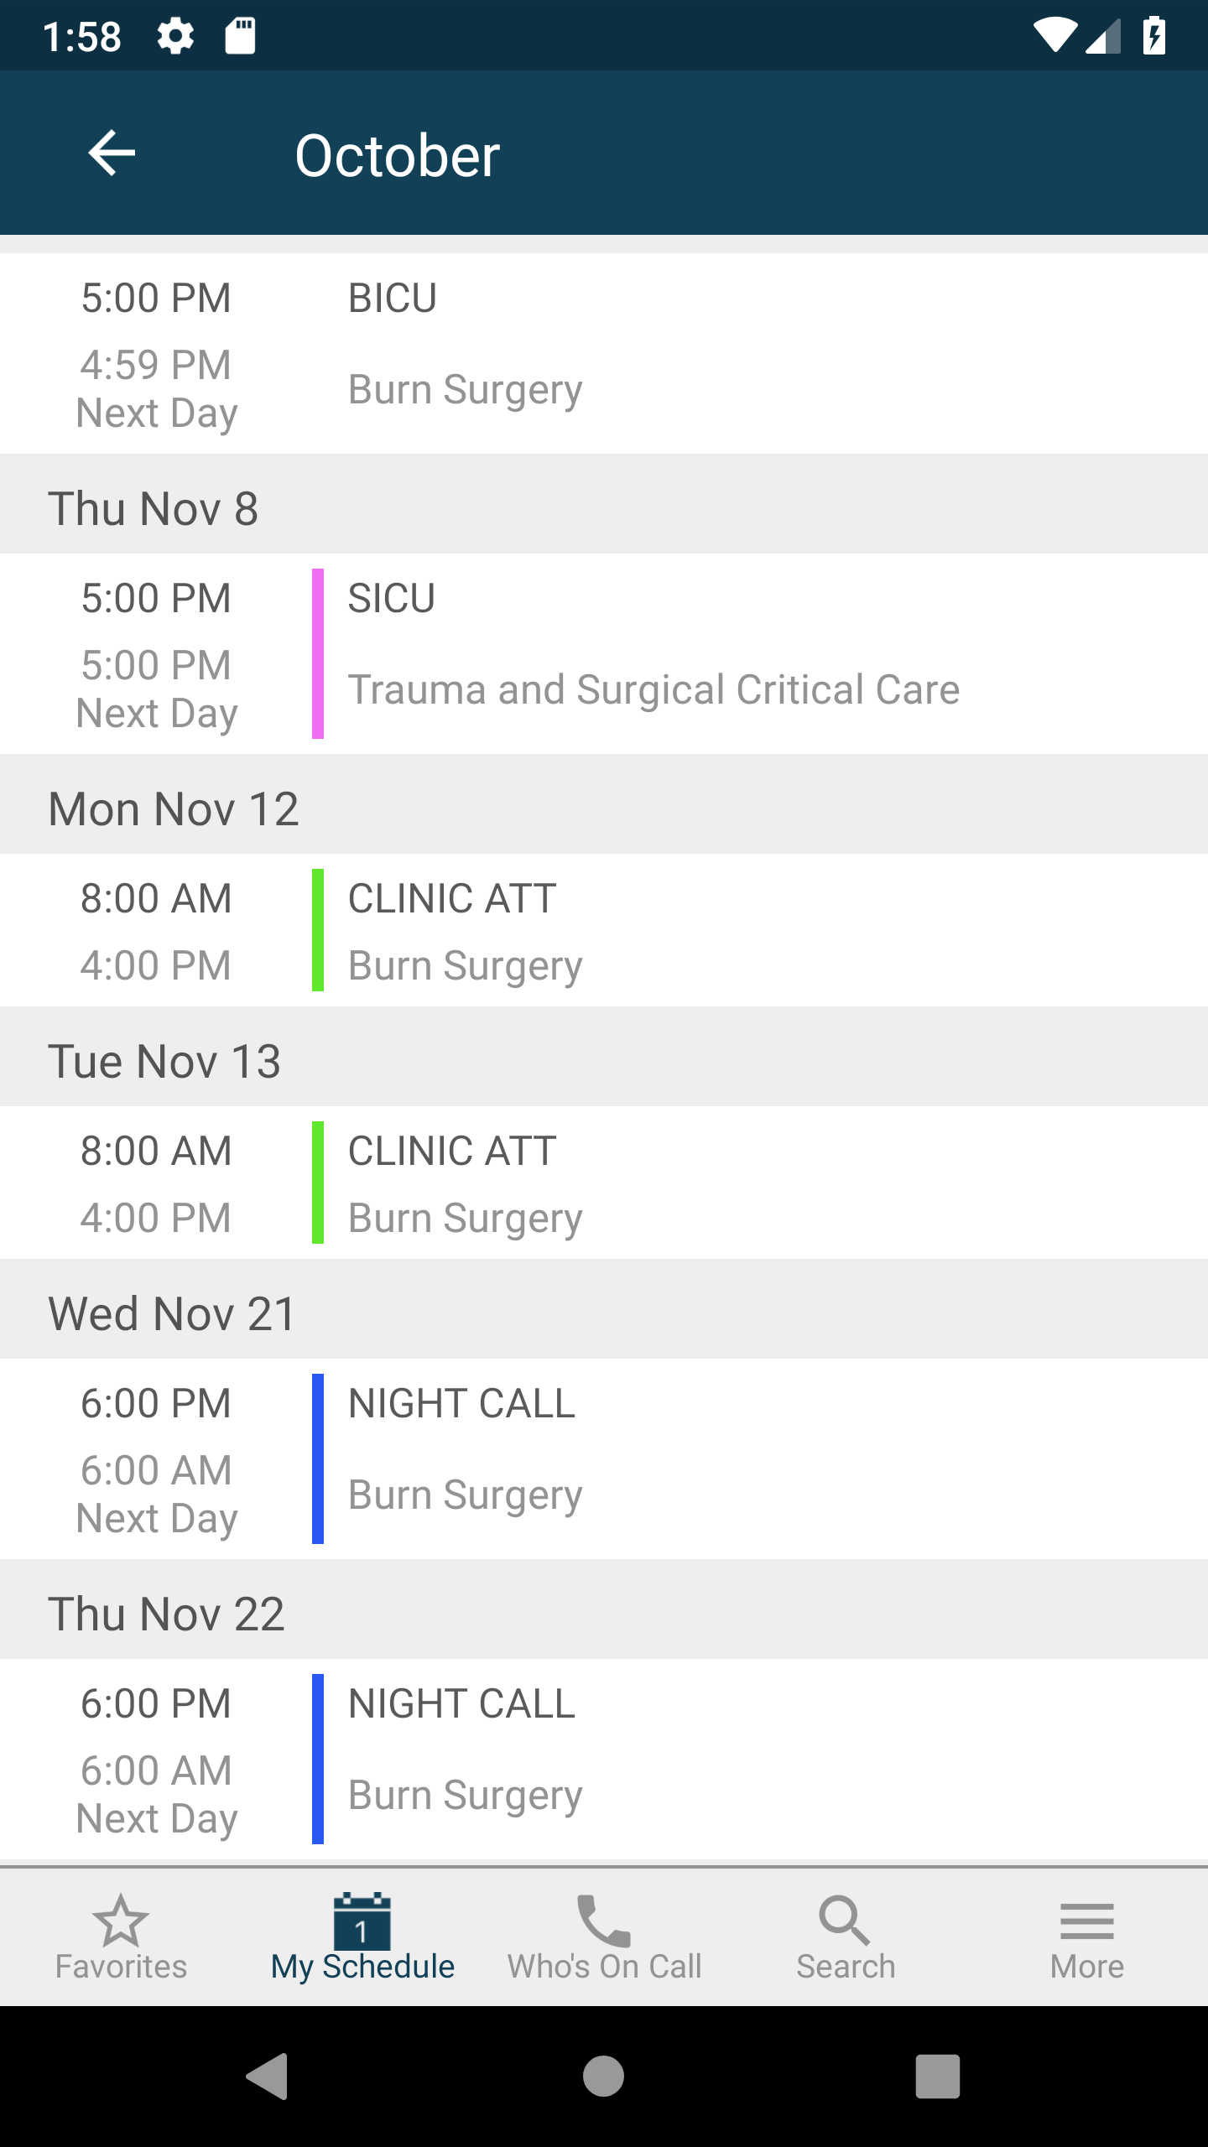Viewport: 1208px width, 2147px height.
Task: Open Wed Nov 21 NIGHT CALL entry
Action: 604,1459
